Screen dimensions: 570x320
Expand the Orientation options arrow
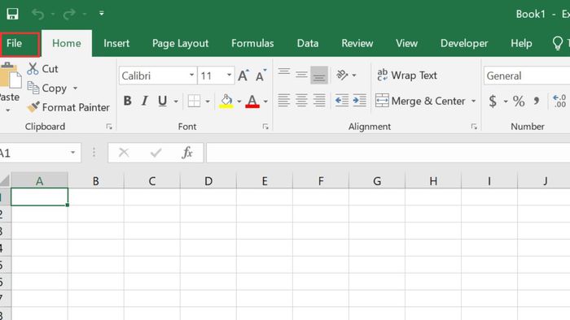click(x=354, y=76)
